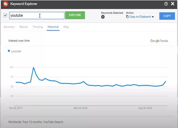Click the Oct 22, 2017 axis label

click(16, 108)
